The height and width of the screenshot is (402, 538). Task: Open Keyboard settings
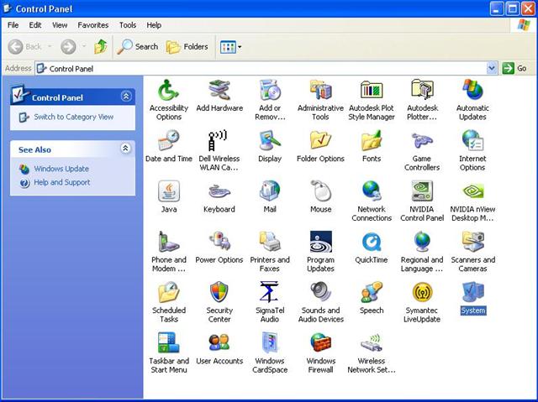click(219, 196)
